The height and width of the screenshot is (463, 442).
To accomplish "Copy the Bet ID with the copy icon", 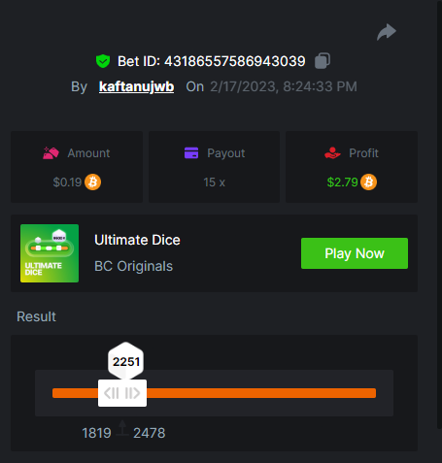I will pos(323,61).
